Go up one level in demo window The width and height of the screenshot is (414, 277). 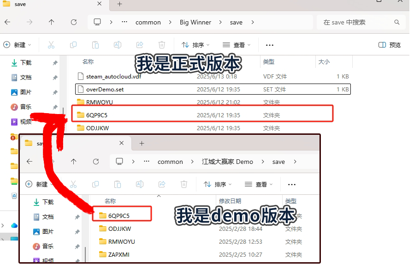pyautogui.click(x=74, y=162)
